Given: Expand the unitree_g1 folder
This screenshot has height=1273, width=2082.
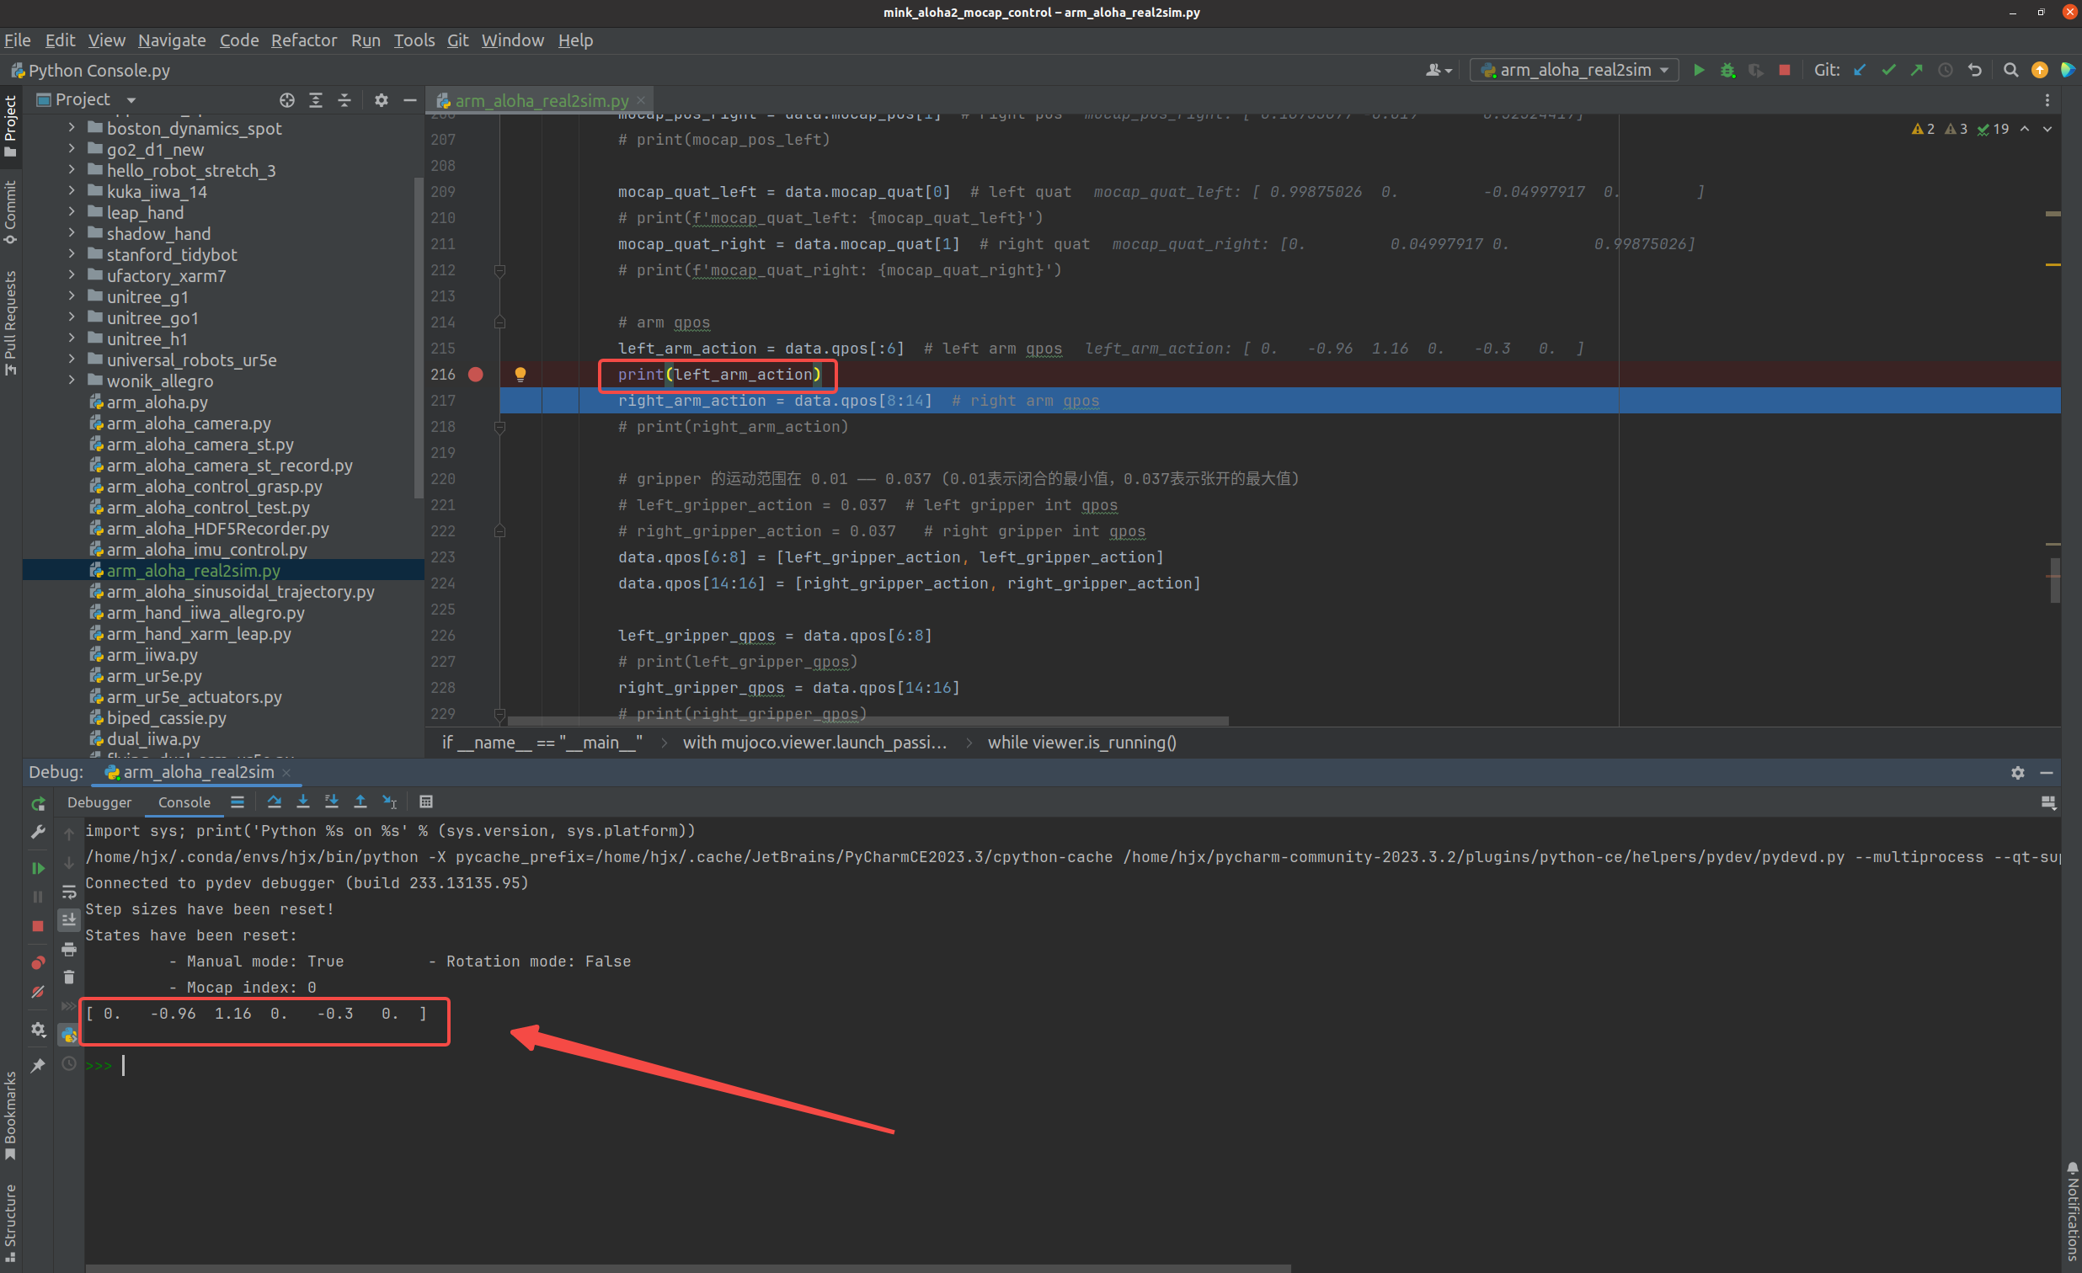Looking at the screenshot, I should 72,296.
